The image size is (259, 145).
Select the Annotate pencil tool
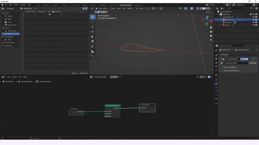click(93, 47)
